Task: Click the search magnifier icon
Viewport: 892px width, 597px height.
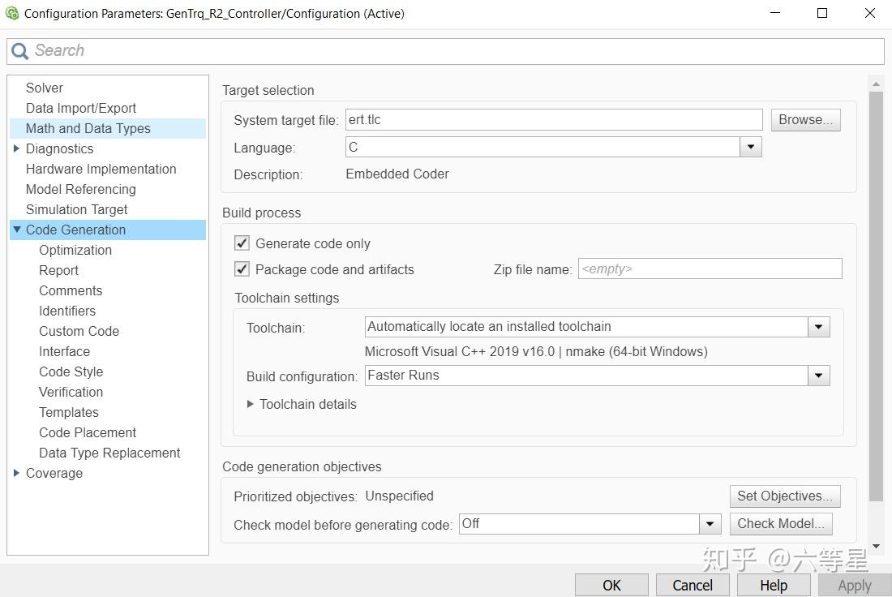Action: (19, 51)
